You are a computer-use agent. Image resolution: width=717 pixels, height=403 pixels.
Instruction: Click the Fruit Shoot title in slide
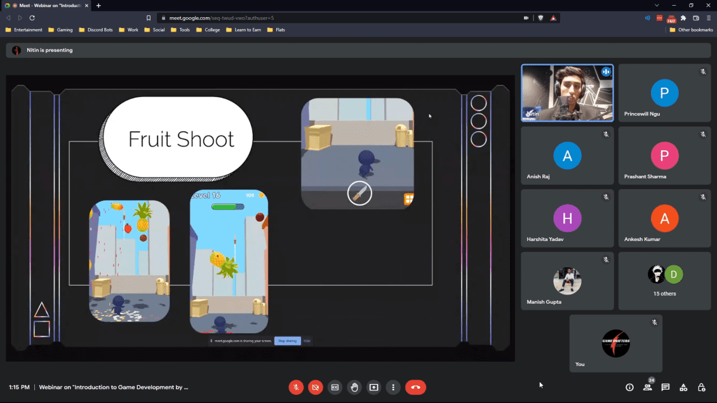[181, 139]
